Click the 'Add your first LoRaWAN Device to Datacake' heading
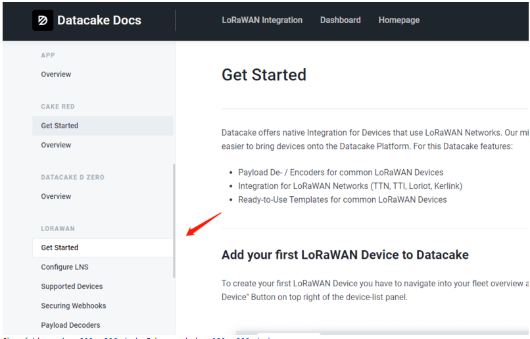This screenshot has width=530, height=339. tap(345, 255)
